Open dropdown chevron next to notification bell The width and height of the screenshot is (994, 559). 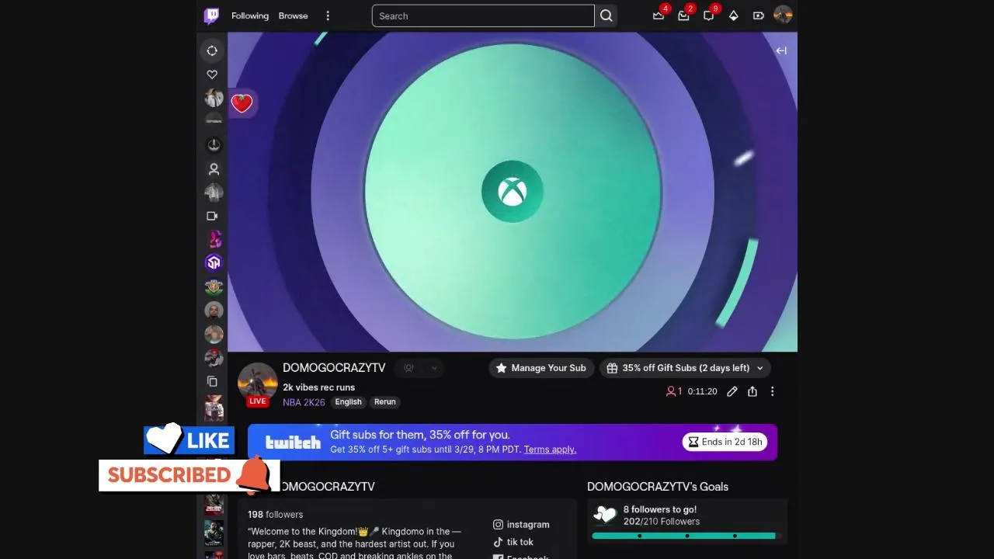pos(434,368)
